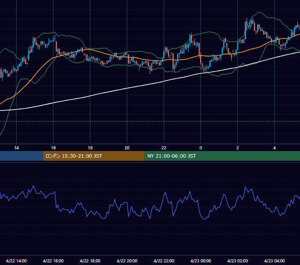Click the 0 hour label on price axis
This screenshot has height=265, width=300.
pos(201,148)
